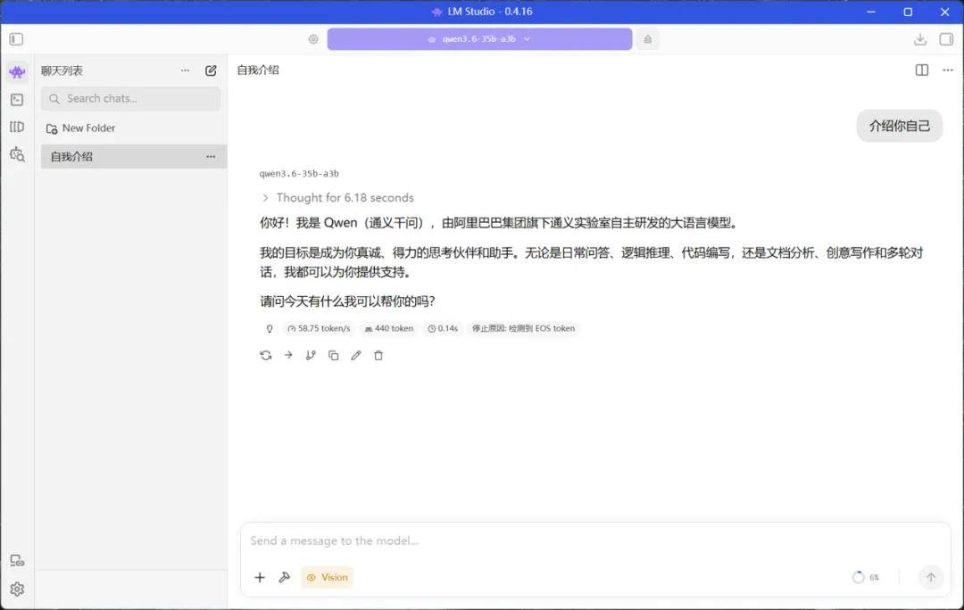Open the Settings gear in sidebar

pos(17,589)
